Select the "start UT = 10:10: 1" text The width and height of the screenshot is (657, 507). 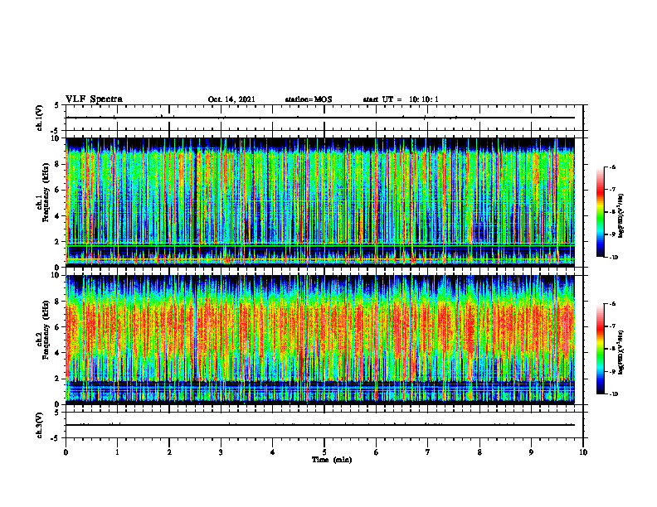coord(401,99)
